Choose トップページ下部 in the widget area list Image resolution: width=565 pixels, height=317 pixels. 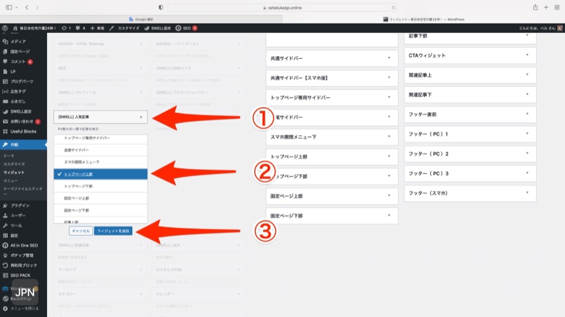pos(100,186)
